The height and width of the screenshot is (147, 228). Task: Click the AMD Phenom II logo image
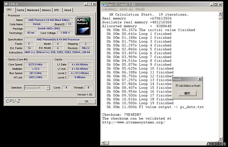tap(83, 26)
